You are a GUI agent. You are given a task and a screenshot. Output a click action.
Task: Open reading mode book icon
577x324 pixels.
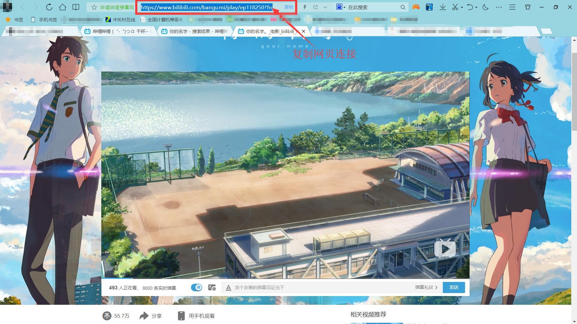click(76, 7)
